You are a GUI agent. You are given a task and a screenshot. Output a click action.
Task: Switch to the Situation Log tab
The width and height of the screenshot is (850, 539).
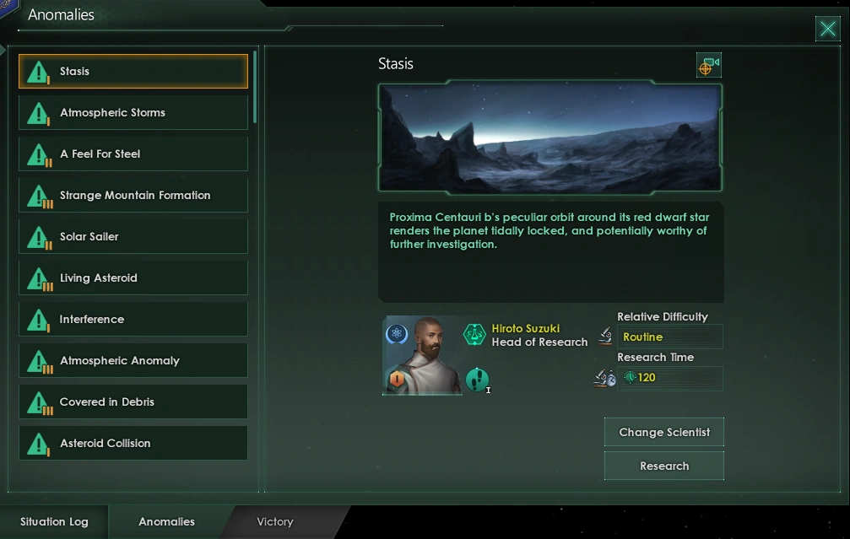point(54,521)
